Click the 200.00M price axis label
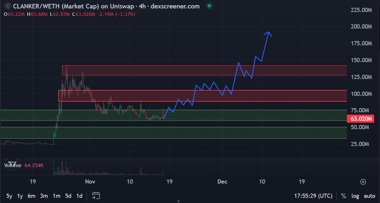The width and height of the screenshot is (380, 203). [361, 27]
